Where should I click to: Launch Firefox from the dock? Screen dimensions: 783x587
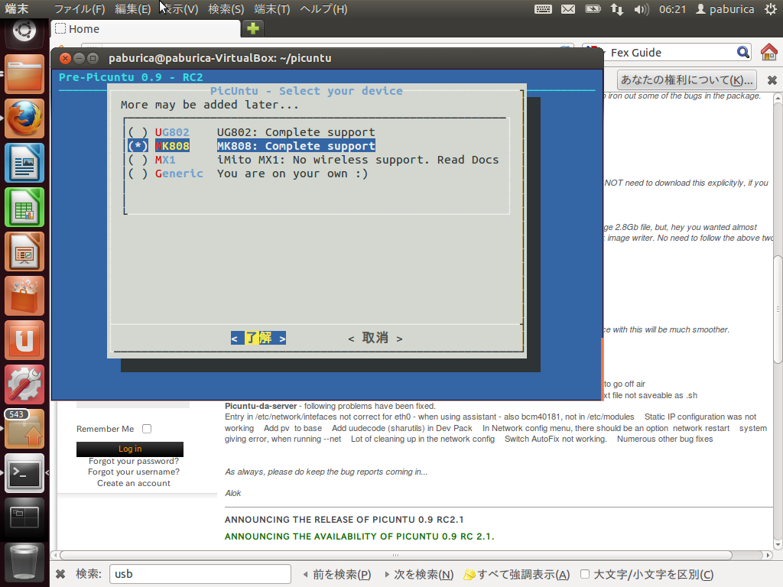coord(24,118)
